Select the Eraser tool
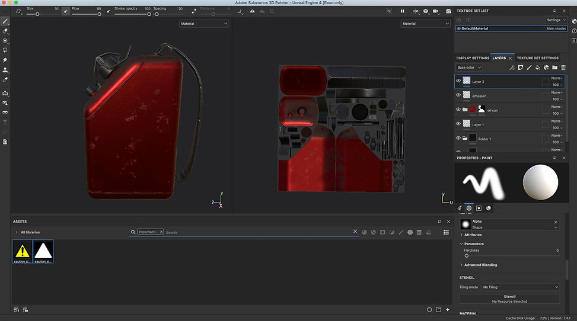 (5, 31)
